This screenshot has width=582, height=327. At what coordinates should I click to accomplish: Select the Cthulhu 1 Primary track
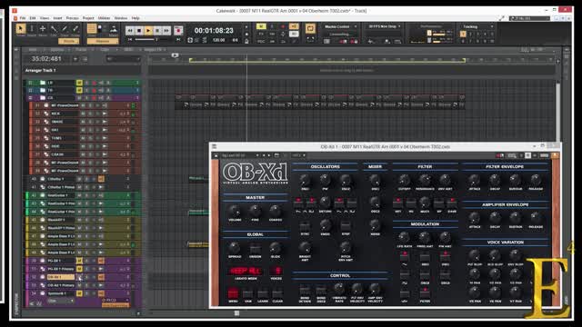[61, 187]
